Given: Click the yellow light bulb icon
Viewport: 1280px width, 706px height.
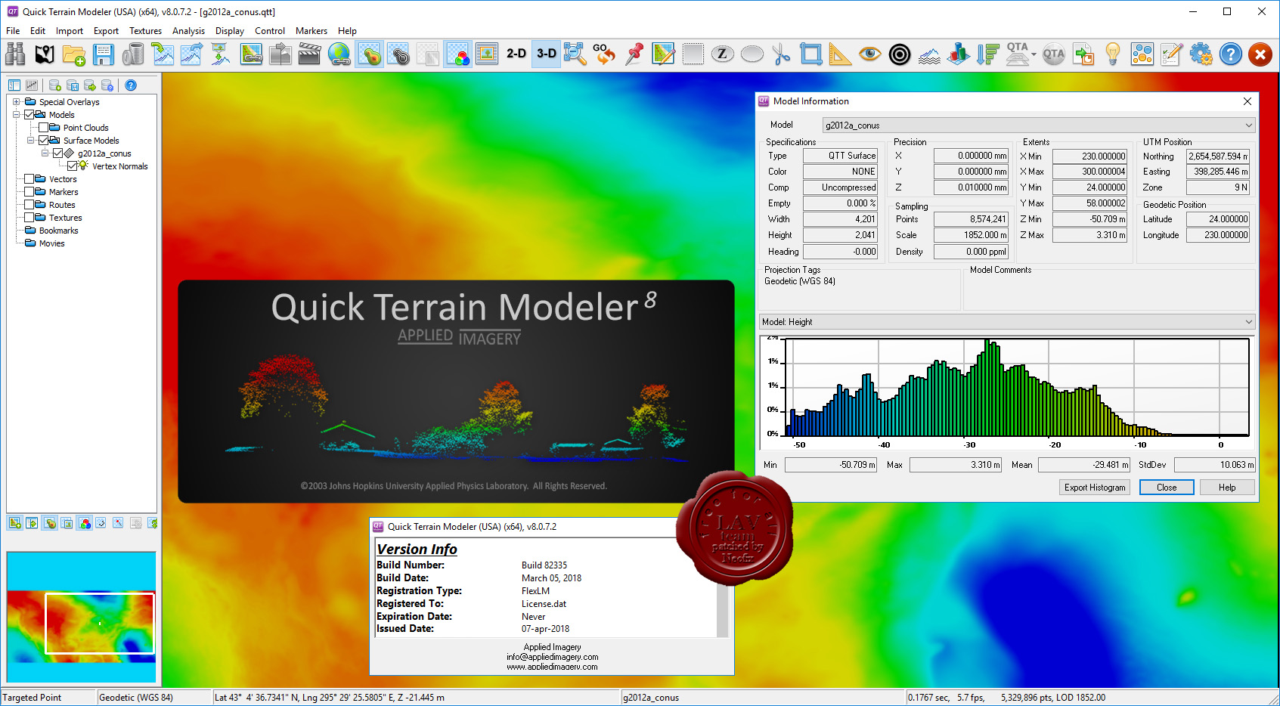Looking at the screenshot, I should pos(1112,54).
